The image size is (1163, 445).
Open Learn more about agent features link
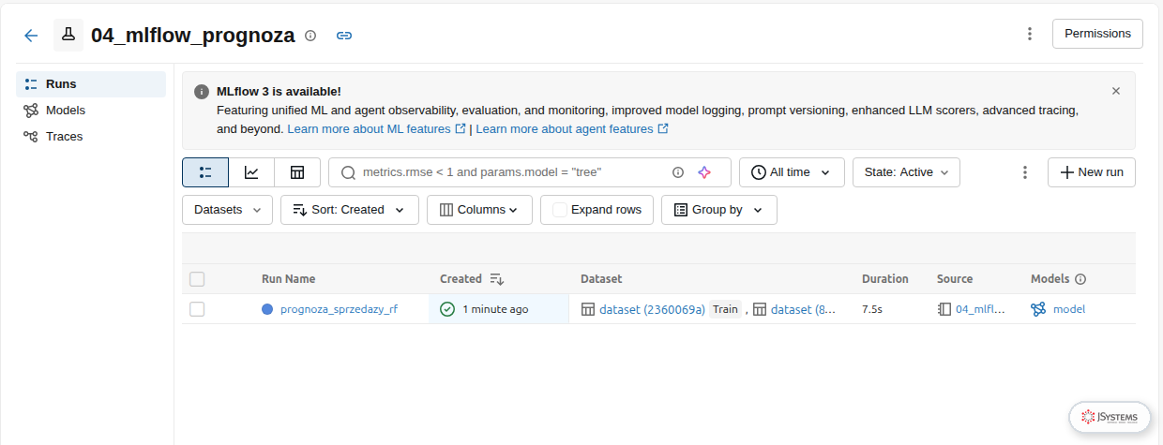tap(572, 129)
